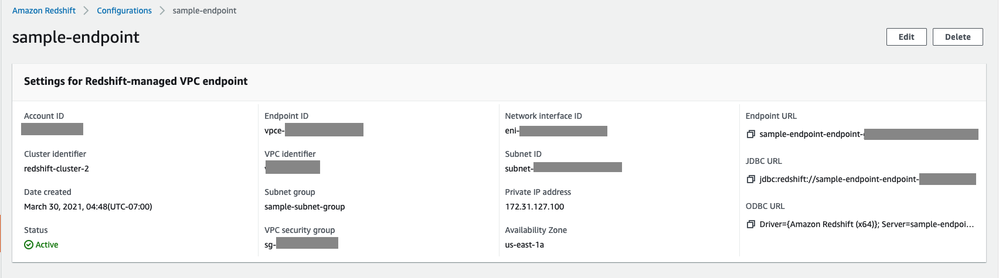Copy the JDBC URL using its copy icon
The height and width of the screenshot is (278, 999).
coord(750,179)
